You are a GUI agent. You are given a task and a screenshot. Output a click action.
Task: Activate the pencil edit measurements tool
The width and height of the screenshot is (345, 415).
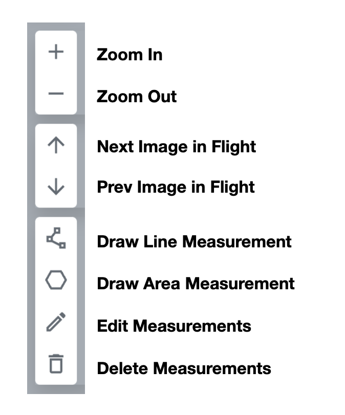tap(56, 324)
